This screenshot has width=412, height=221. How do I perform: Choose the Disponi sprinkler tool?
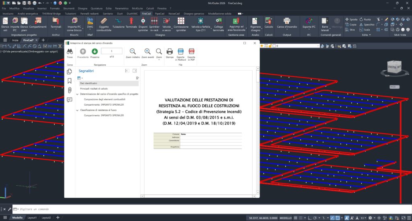click(143, 25)
